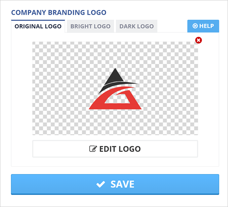This screenshot has height=207, width=228.
Task: Click the word HELP in the blue button
Action: [206, 26]
